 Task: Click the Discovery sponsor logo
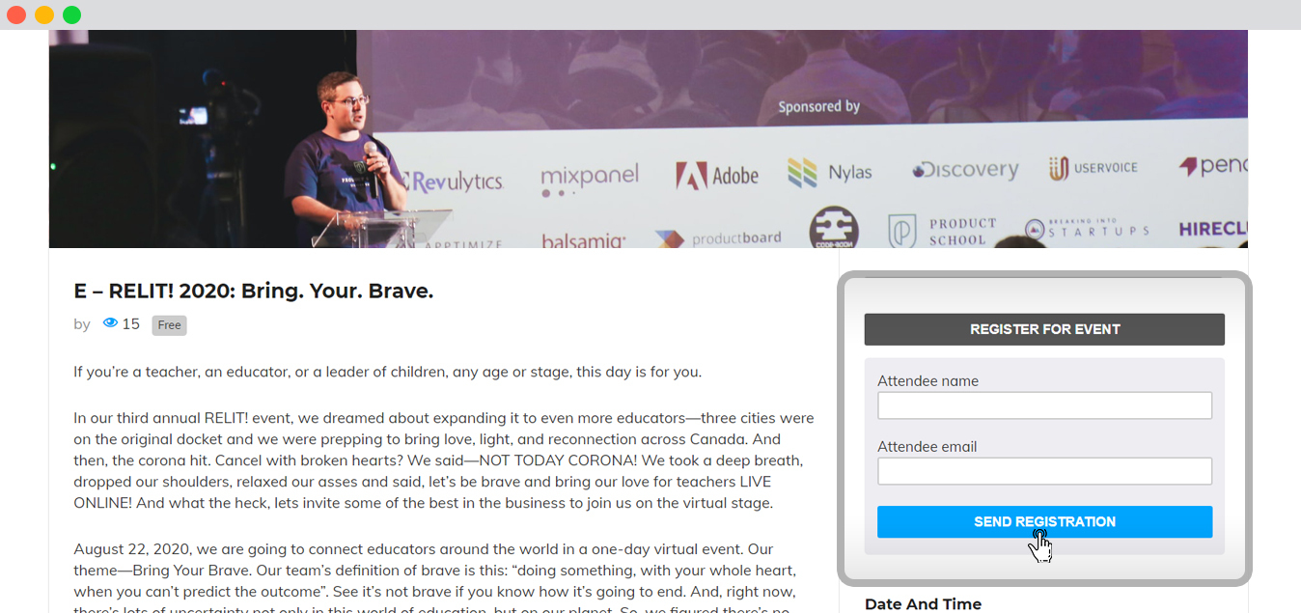tap(965, 170)
